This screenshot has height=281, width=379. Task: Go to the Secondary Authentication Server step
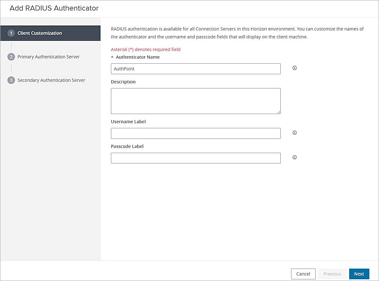coord(51,80)
